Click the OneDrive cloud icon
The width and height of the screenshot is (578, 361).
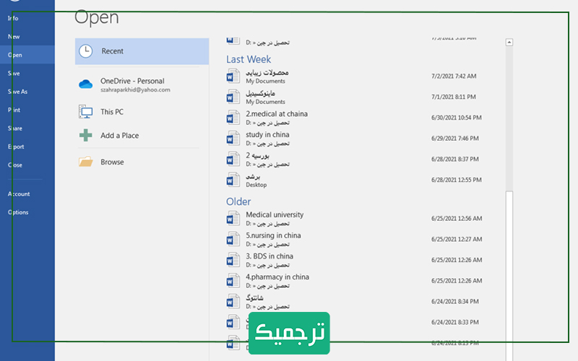point(85,84)
